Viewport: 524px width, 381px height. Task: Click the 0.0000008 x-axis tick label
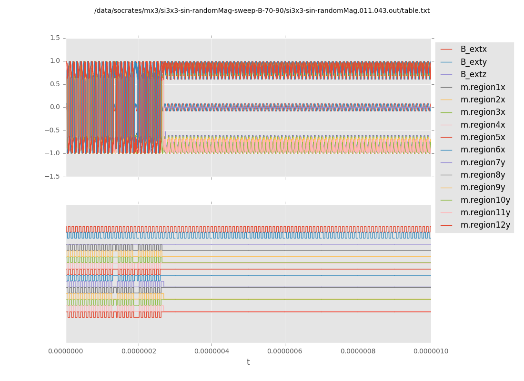point(358,351)
